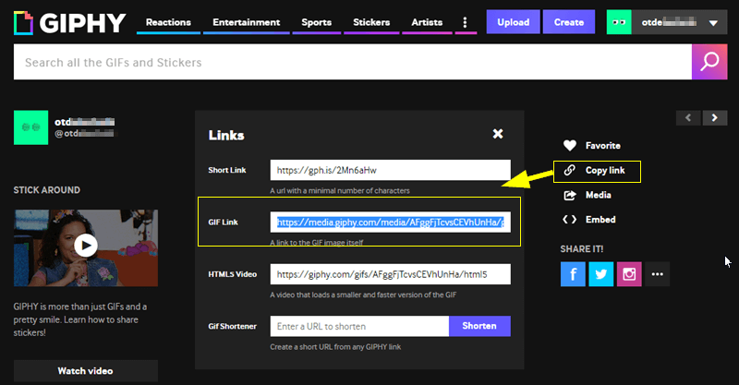Screen dimensions: 739x385
Task: Click the Embed code brackets icon
Action: click(569, 220)
